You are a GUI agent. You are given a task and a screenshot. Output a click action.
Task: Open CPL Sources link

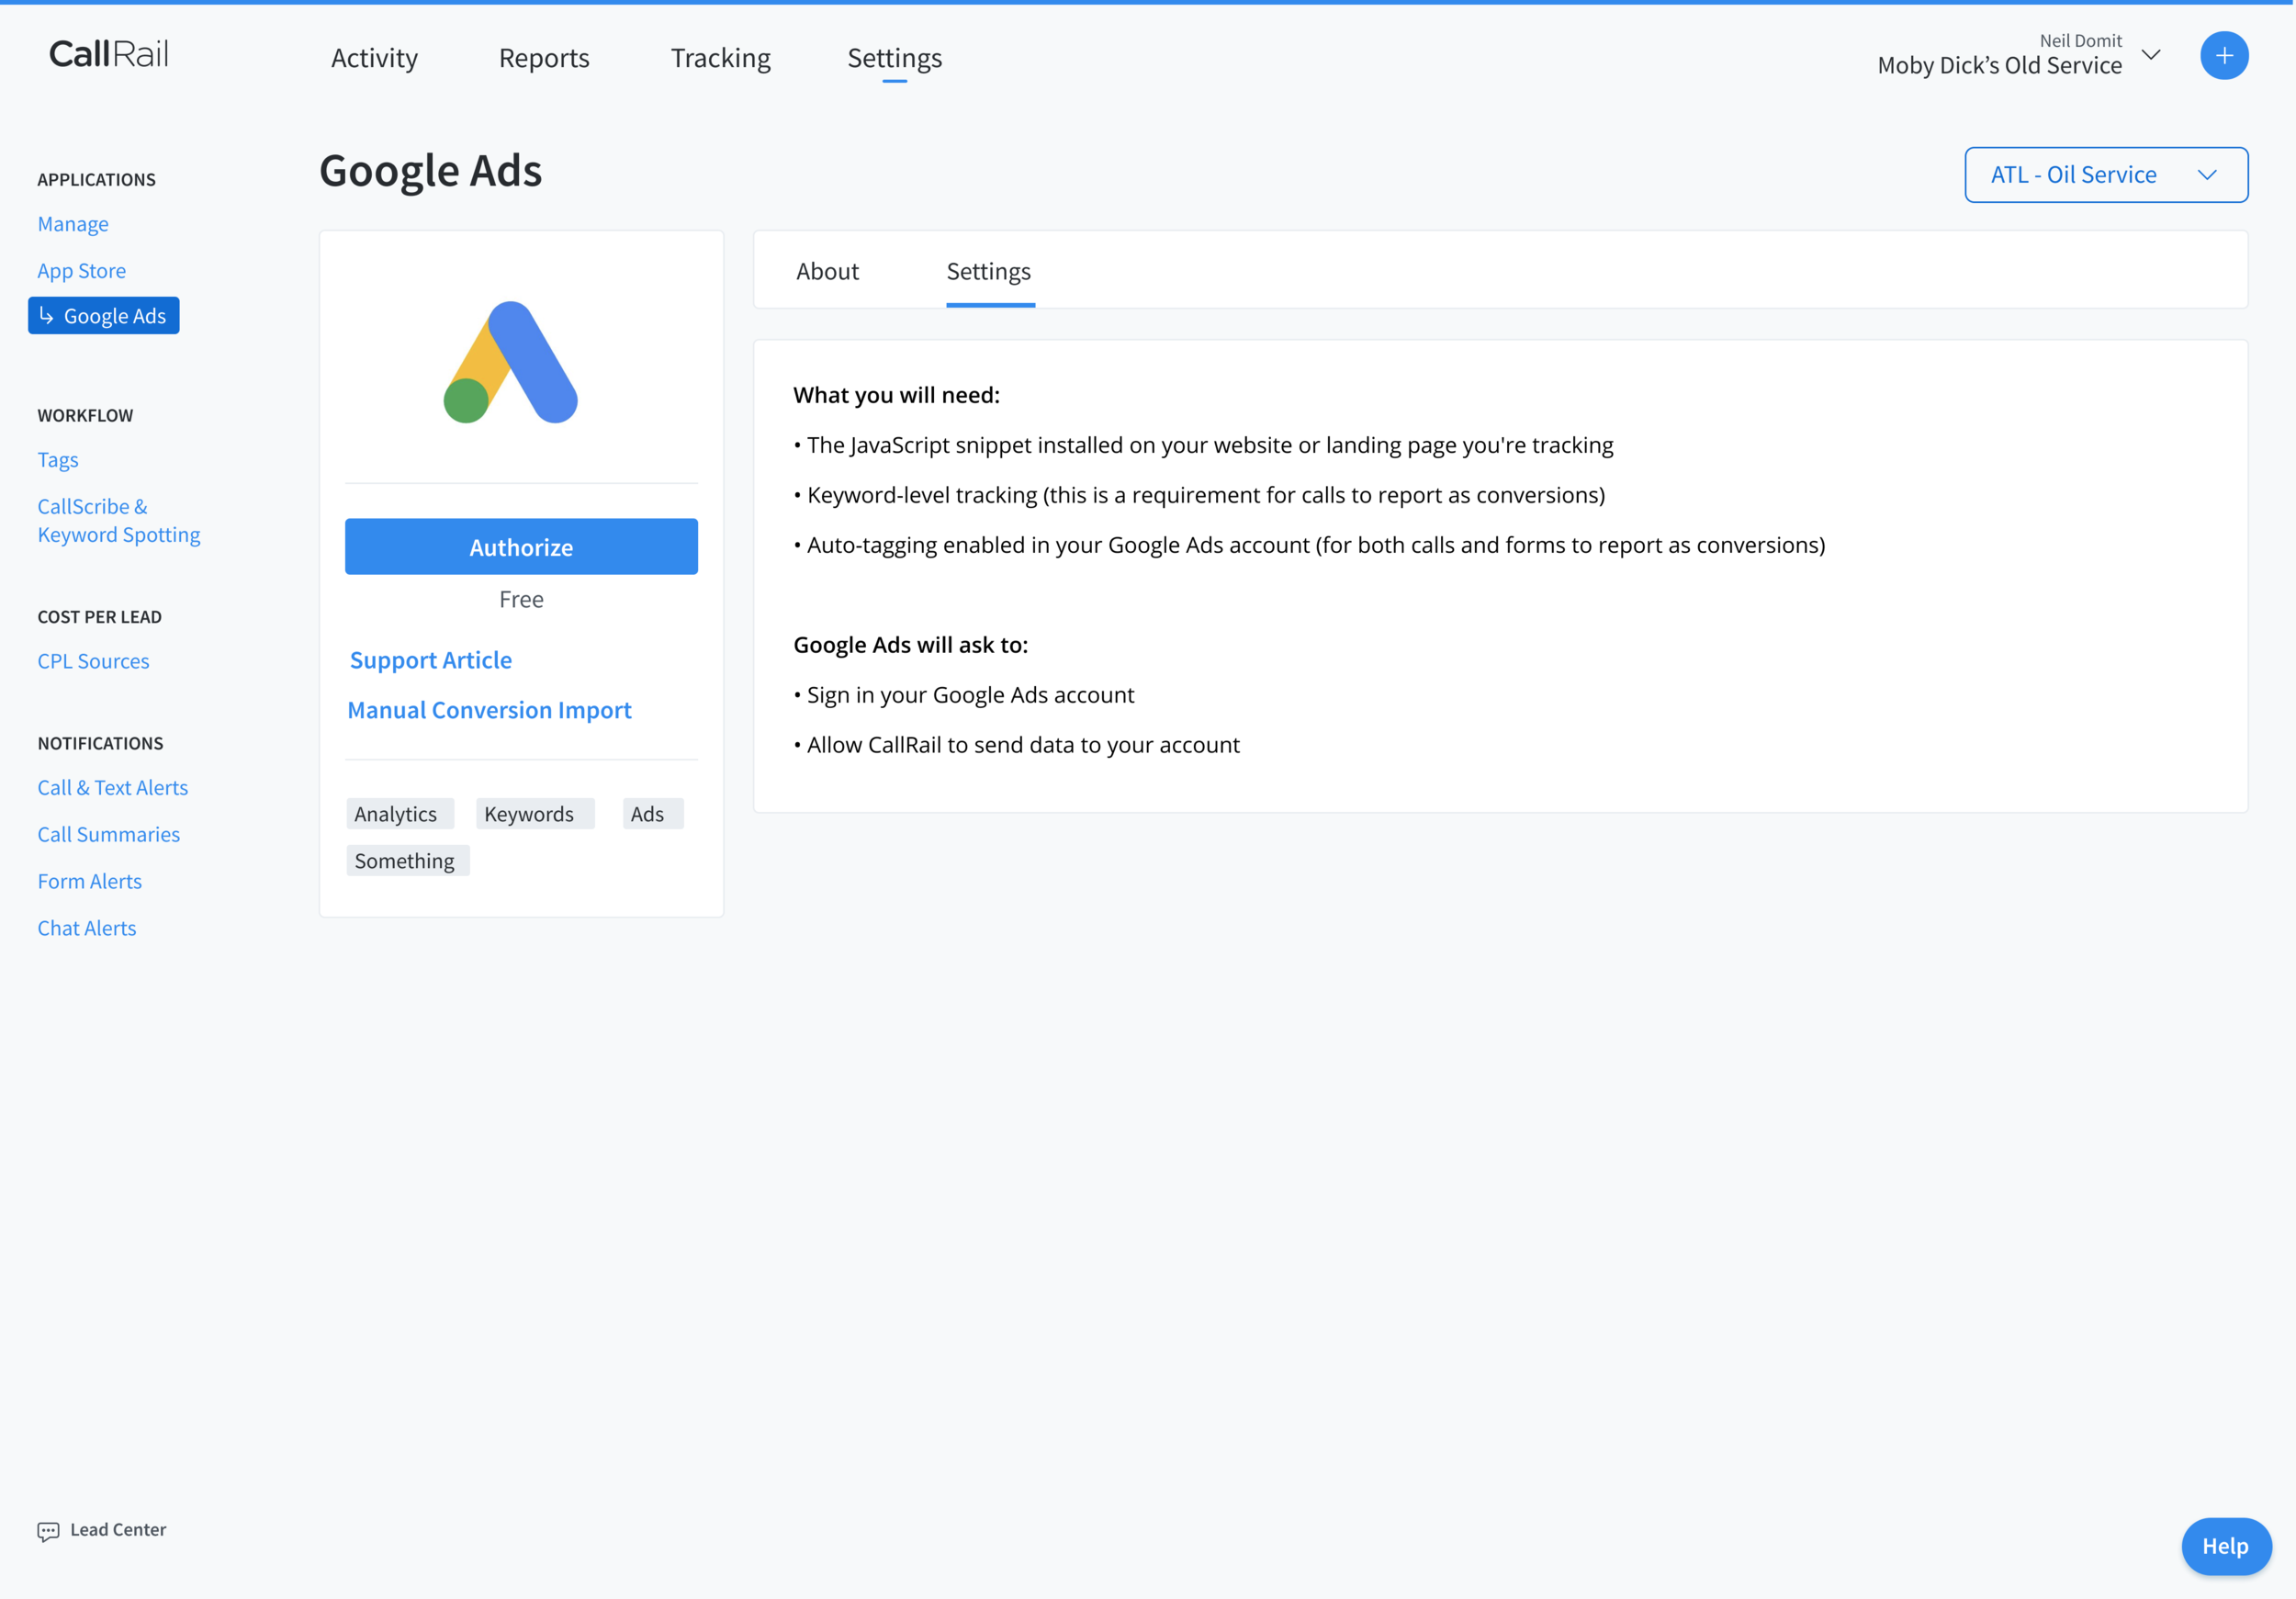93,661
